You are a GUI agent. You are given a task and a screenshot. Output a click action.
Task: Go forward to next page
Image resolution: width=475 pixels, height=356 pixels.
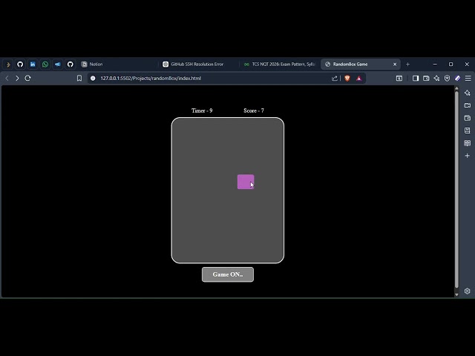point(17,78)
